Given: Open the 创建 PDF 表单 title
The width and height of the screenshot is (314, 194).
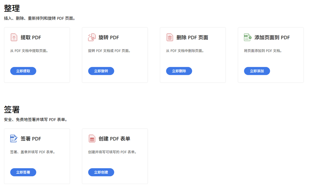Looking at the screenshot, I should click(114, 139).
